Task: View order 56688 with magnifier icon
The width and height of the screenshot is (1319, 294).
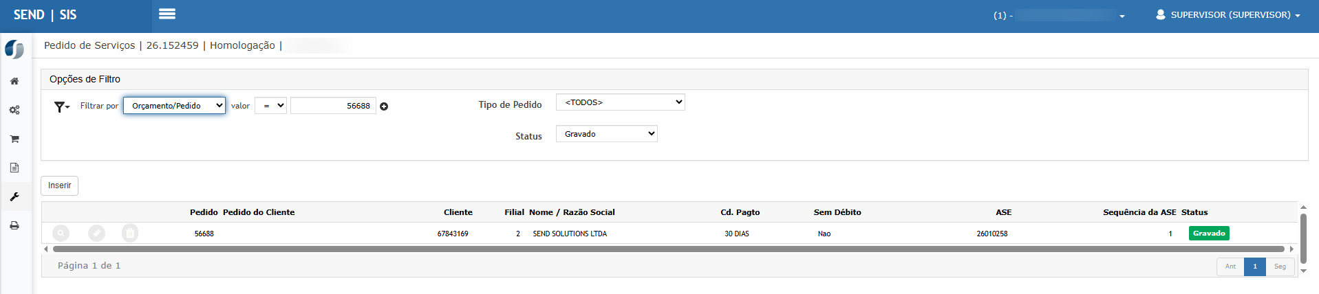Action: (x=61, y=234)
